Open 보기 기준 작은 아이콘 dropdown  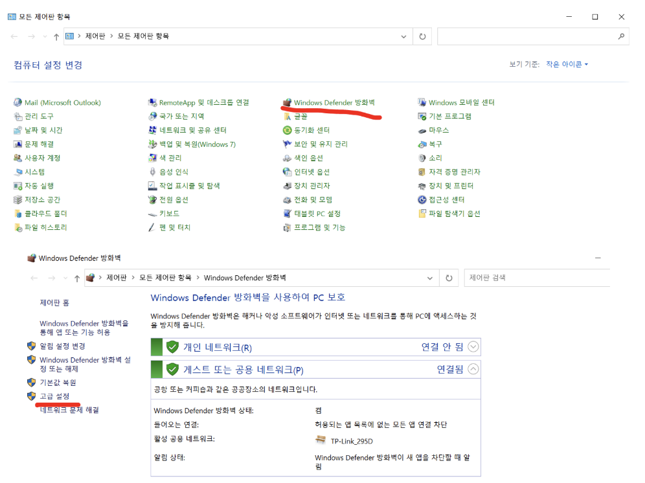pyautogui.click(x=567, y=65)
